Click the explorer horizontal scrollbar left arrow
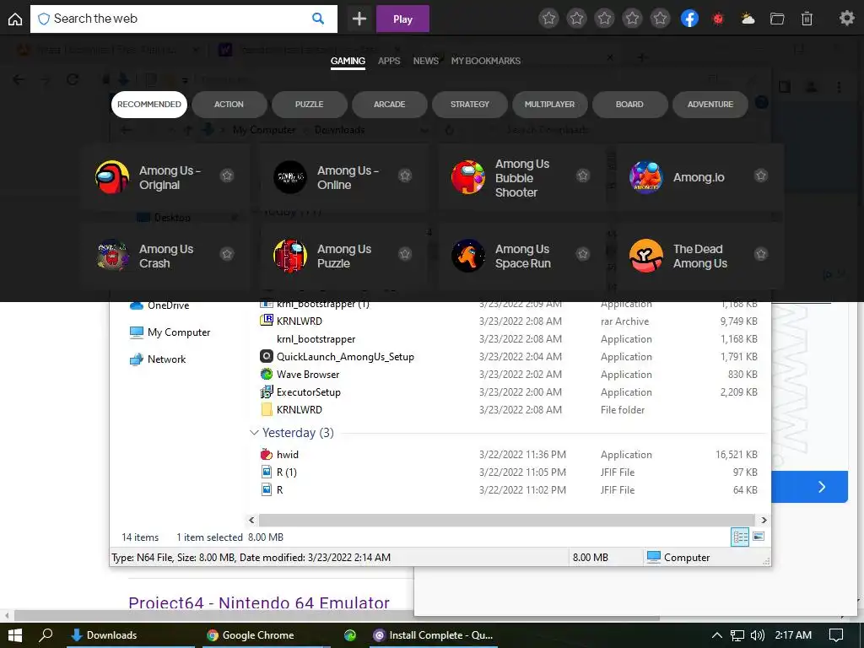Viewport: 864px width, 648px height. point(251,520)
